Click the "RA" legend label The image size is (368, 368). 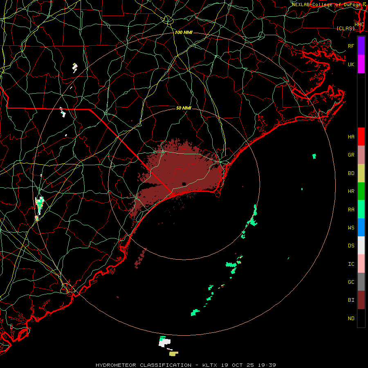coord(351,210)
